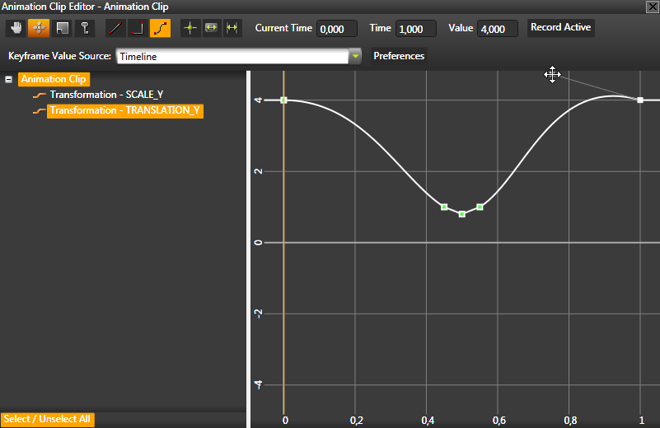Screen dimensions: 660x428
Task: Click the lowest keyframe on the curve
Action: pyautogui.click(x=462, y=214)
